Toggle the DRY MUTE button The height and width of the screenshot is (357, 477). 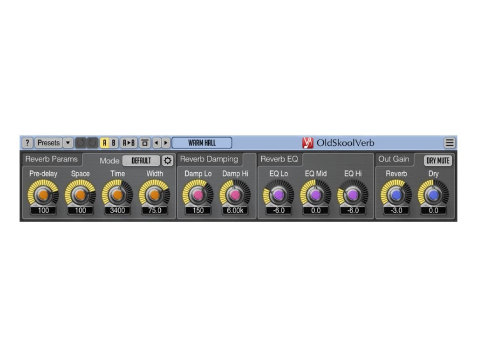click(x=438, y=161)
